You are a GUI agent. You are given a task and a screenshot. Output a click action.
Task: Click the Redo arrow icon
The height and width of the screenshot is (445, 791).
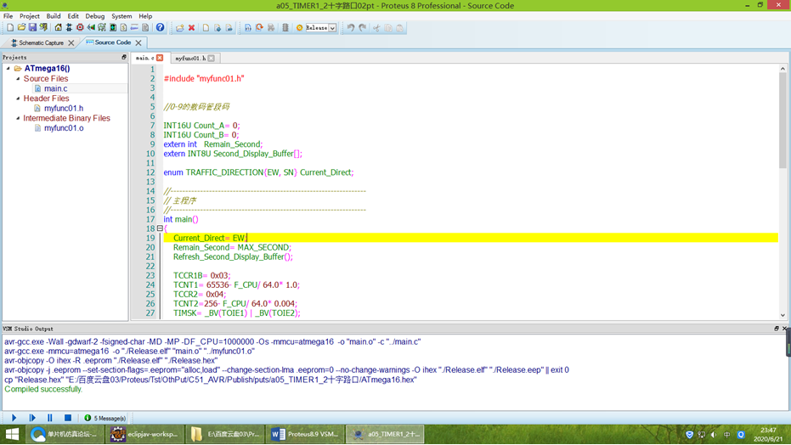(x=362, y=28)
